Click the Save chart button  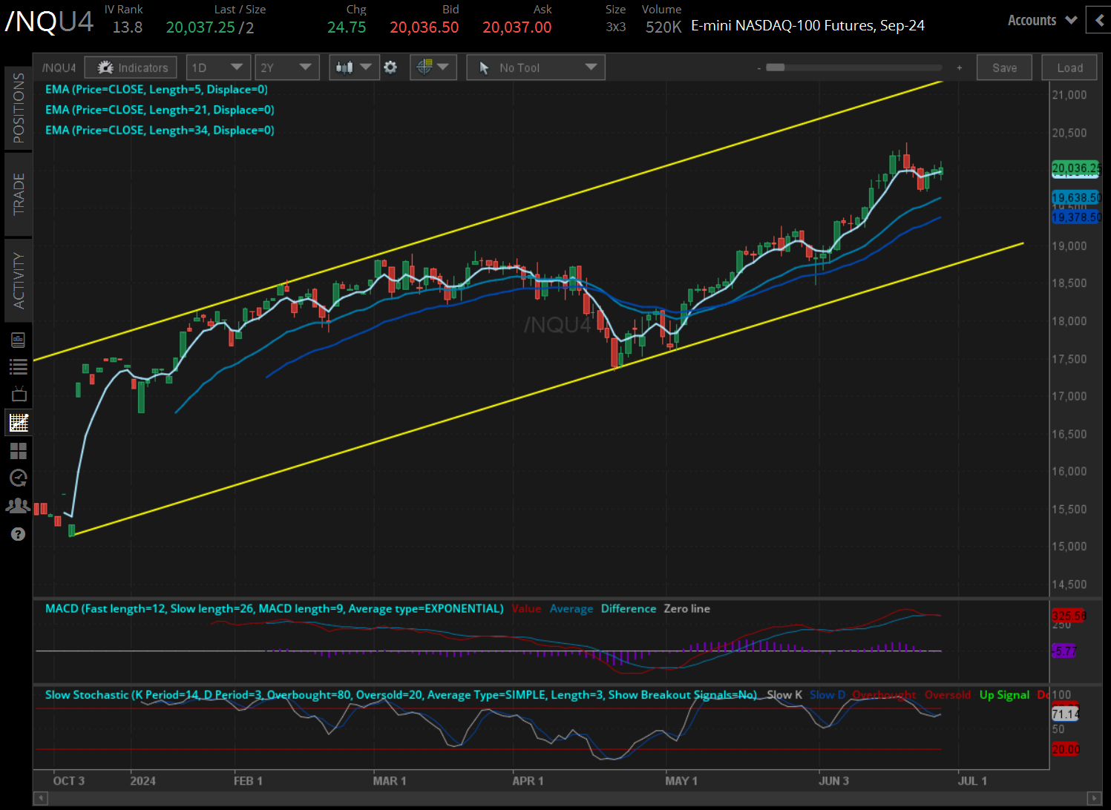point(1004,67)
